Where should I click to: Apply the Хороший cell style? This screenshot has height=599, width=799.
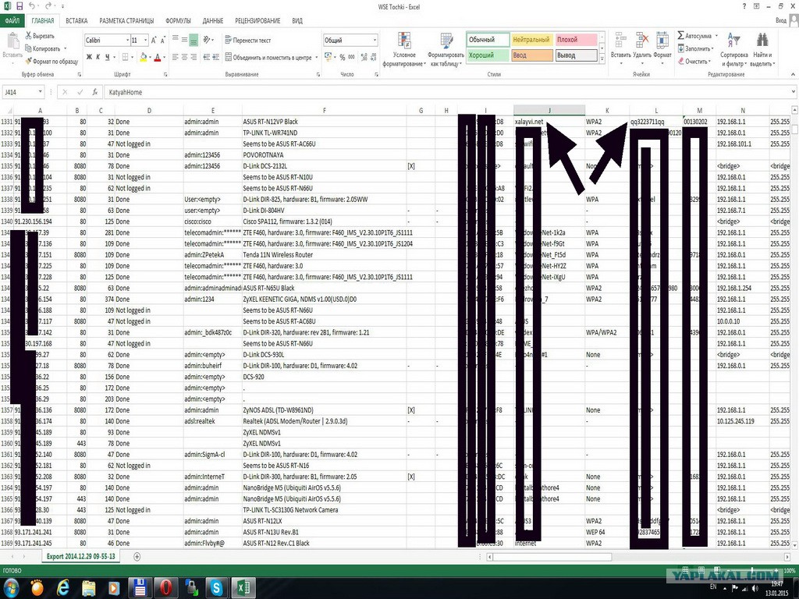pyautogui.click(x=488, y=55)
